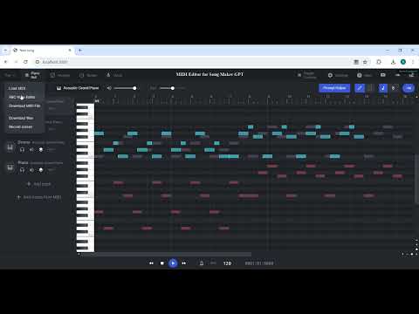Choose Download Wav menu entry

coord(21,118)
